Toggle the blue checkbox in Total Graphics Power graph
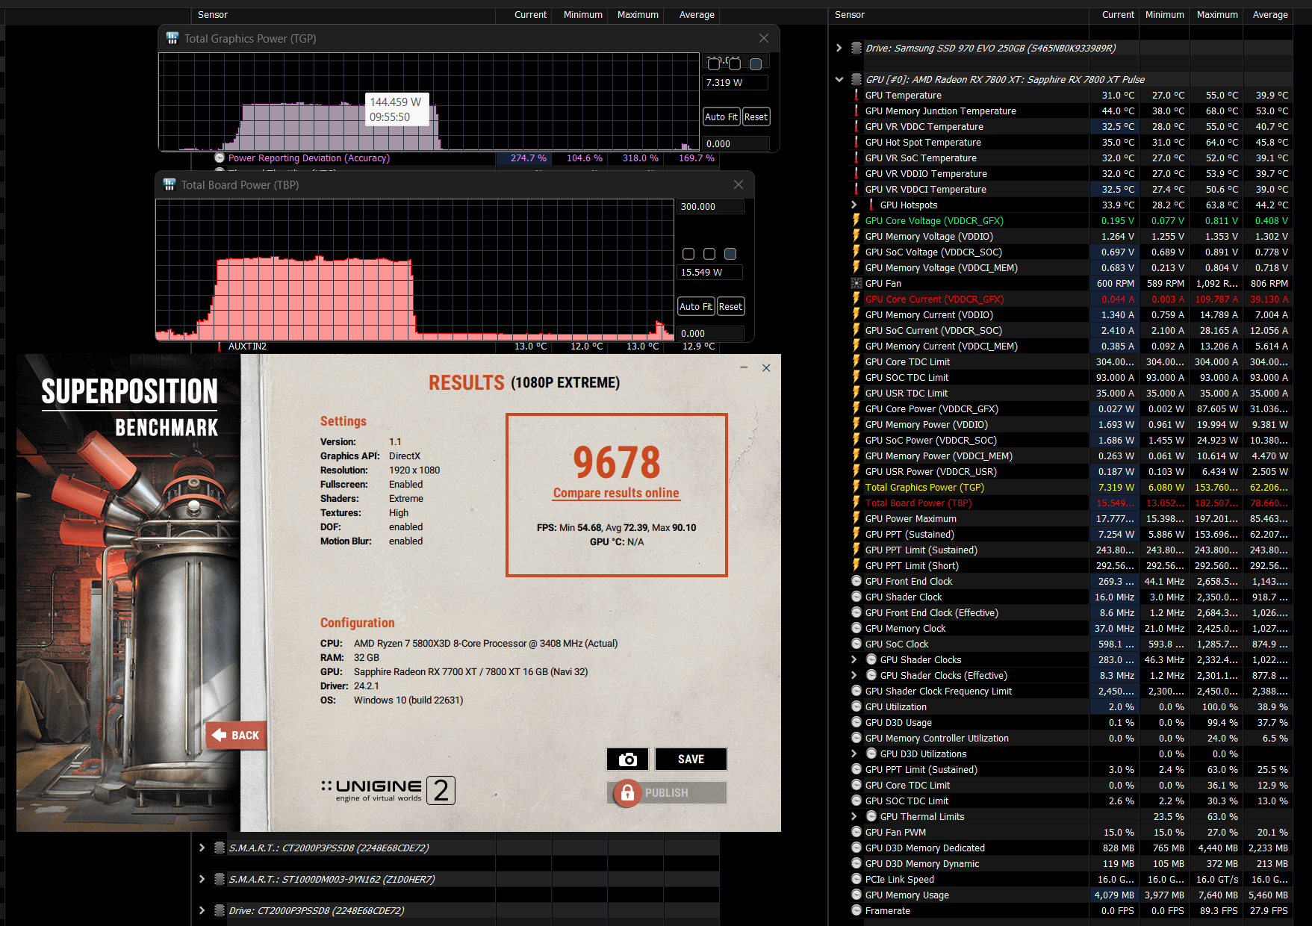1312x926 pixels. point(756,64)
